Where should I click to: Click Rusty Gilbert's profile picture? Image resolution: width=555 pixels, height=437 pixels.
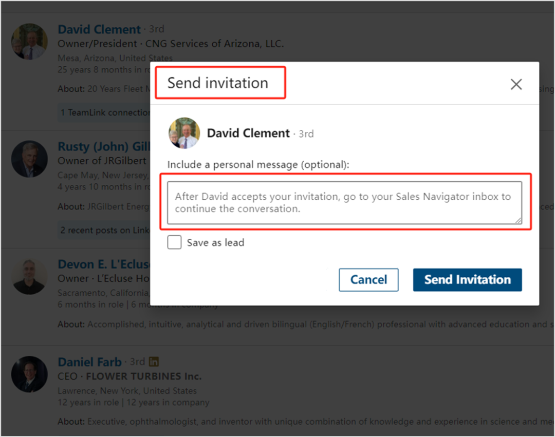click(x=30, y=159)
